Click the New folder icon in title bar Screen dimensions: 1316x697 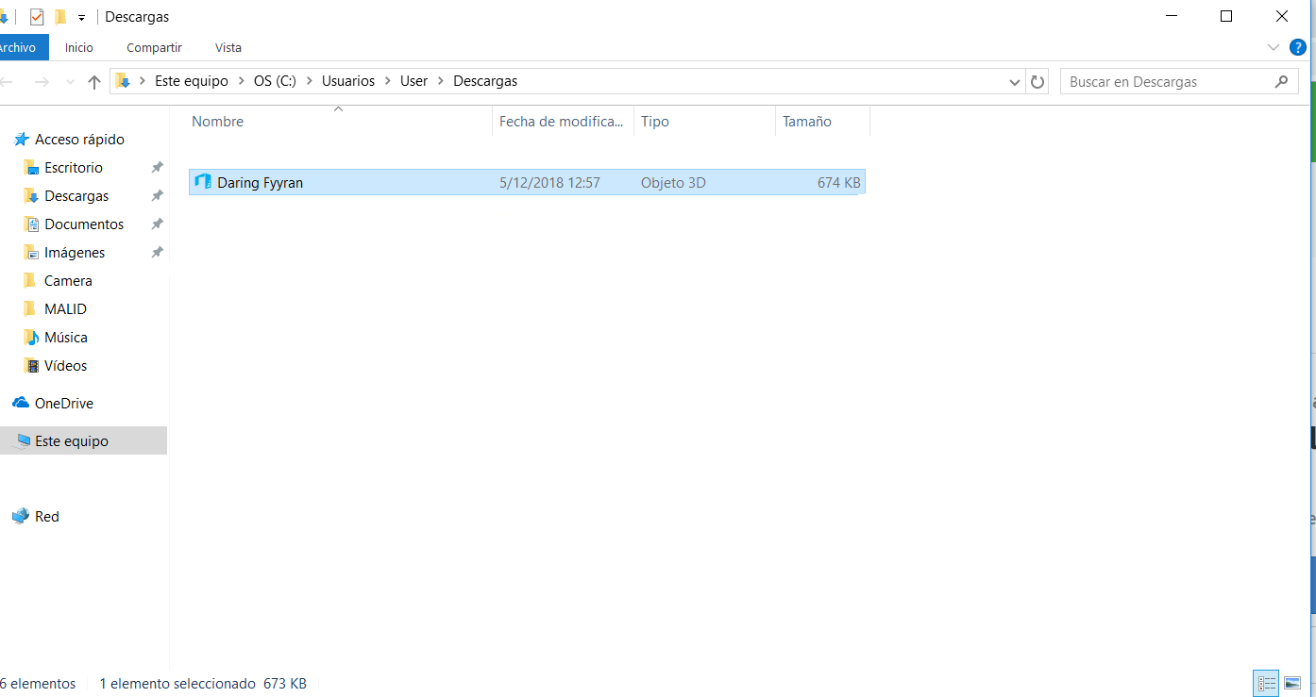[x=60, y=17]
